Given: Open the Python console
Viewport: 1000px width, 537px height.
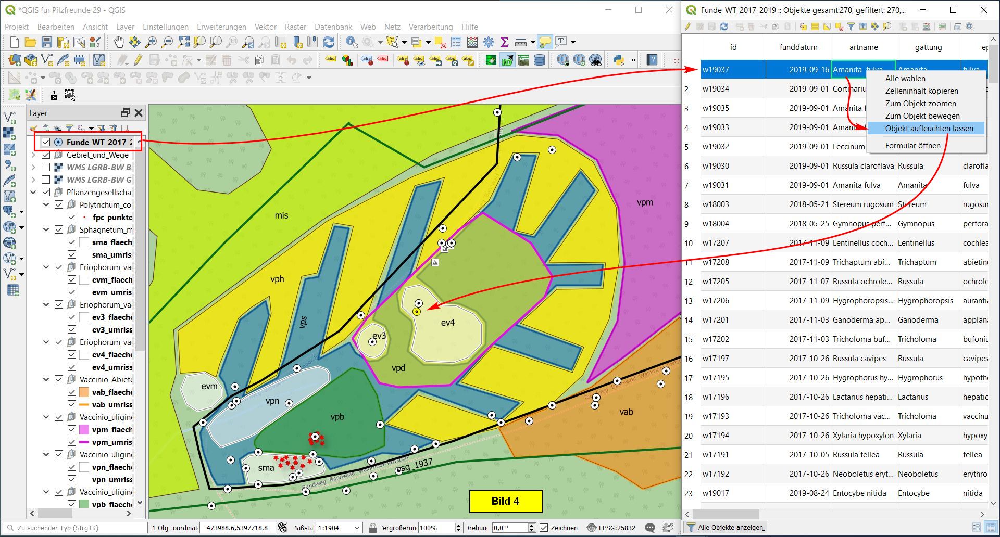Looking at the screenshot, I should (x=618, y=60).
